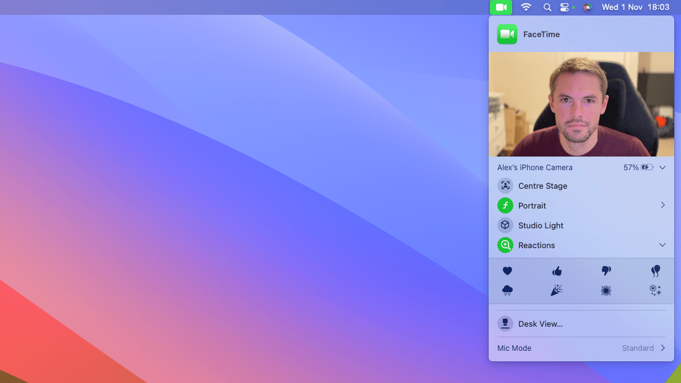Fire the confetti reaction
Viewport: 681px width, 383px height.
click(x=557, y=290)
